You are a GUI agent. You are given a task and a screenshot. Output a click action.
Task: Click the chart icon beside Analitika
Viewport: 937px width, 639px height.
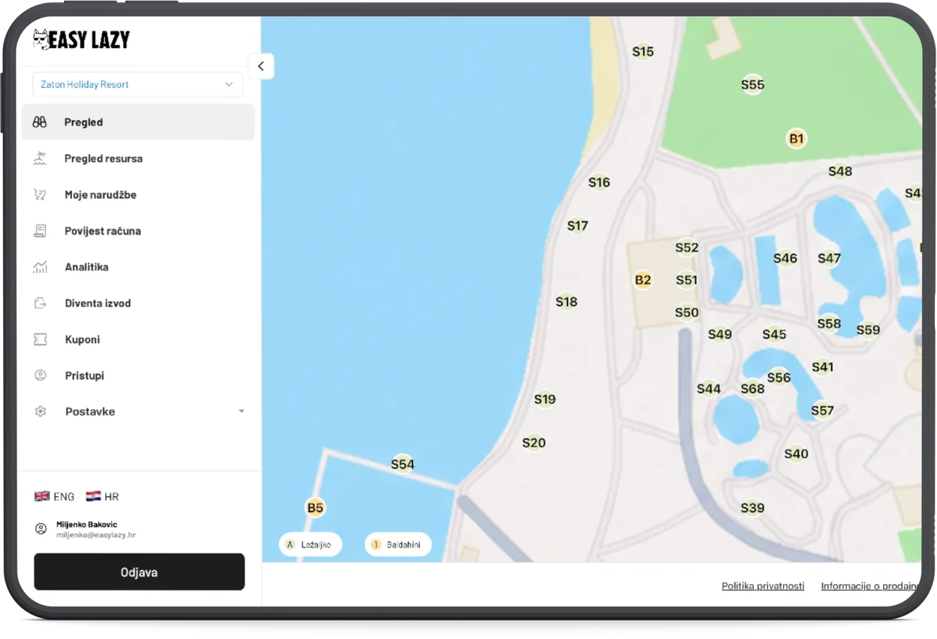40,267
